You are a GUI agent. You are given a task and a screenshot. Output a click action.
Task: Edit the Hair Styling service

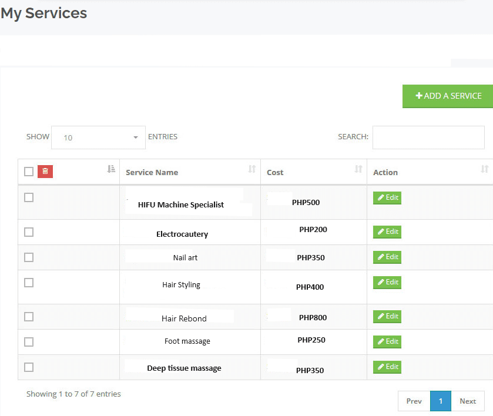(387, 283)
